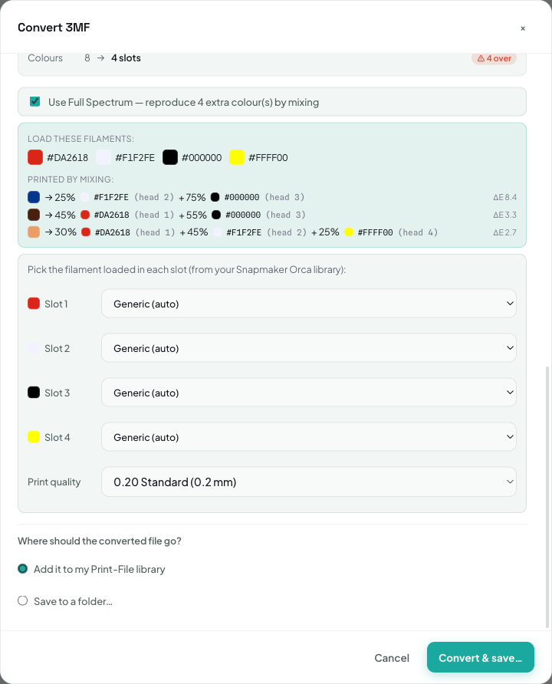
Task: Click the blue mixed colour swatch
Action: (x=34, y=197)
